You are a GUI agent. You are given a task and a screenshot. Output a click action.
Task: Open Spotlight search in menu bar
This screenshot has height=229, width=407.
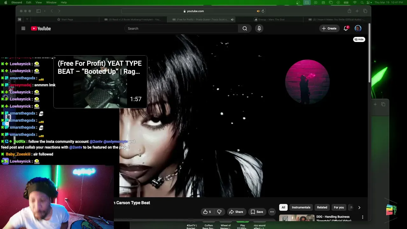click(x=362, y=3)
